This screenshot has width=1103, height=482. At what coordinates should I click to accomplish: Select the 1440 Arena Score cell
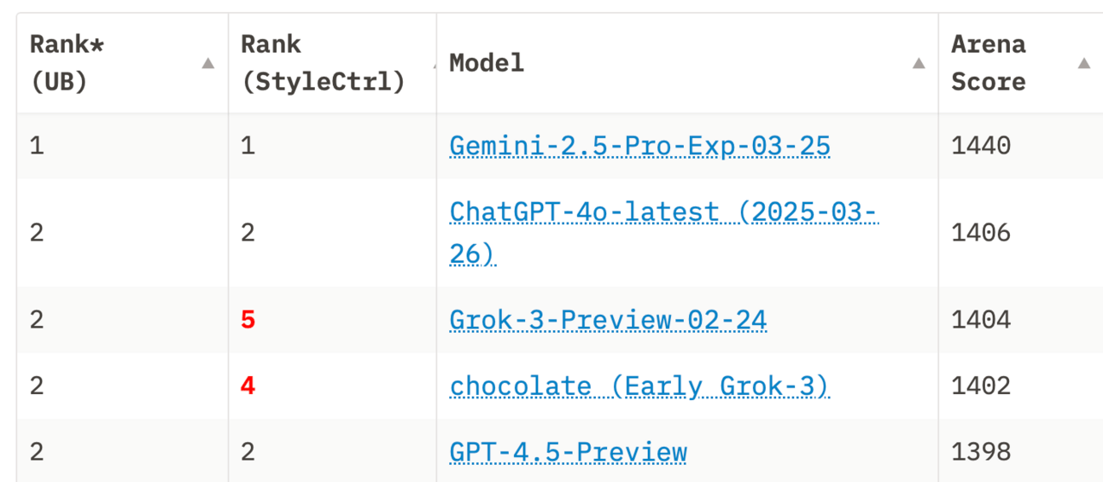pyautogui.click(x=981, y=146)
